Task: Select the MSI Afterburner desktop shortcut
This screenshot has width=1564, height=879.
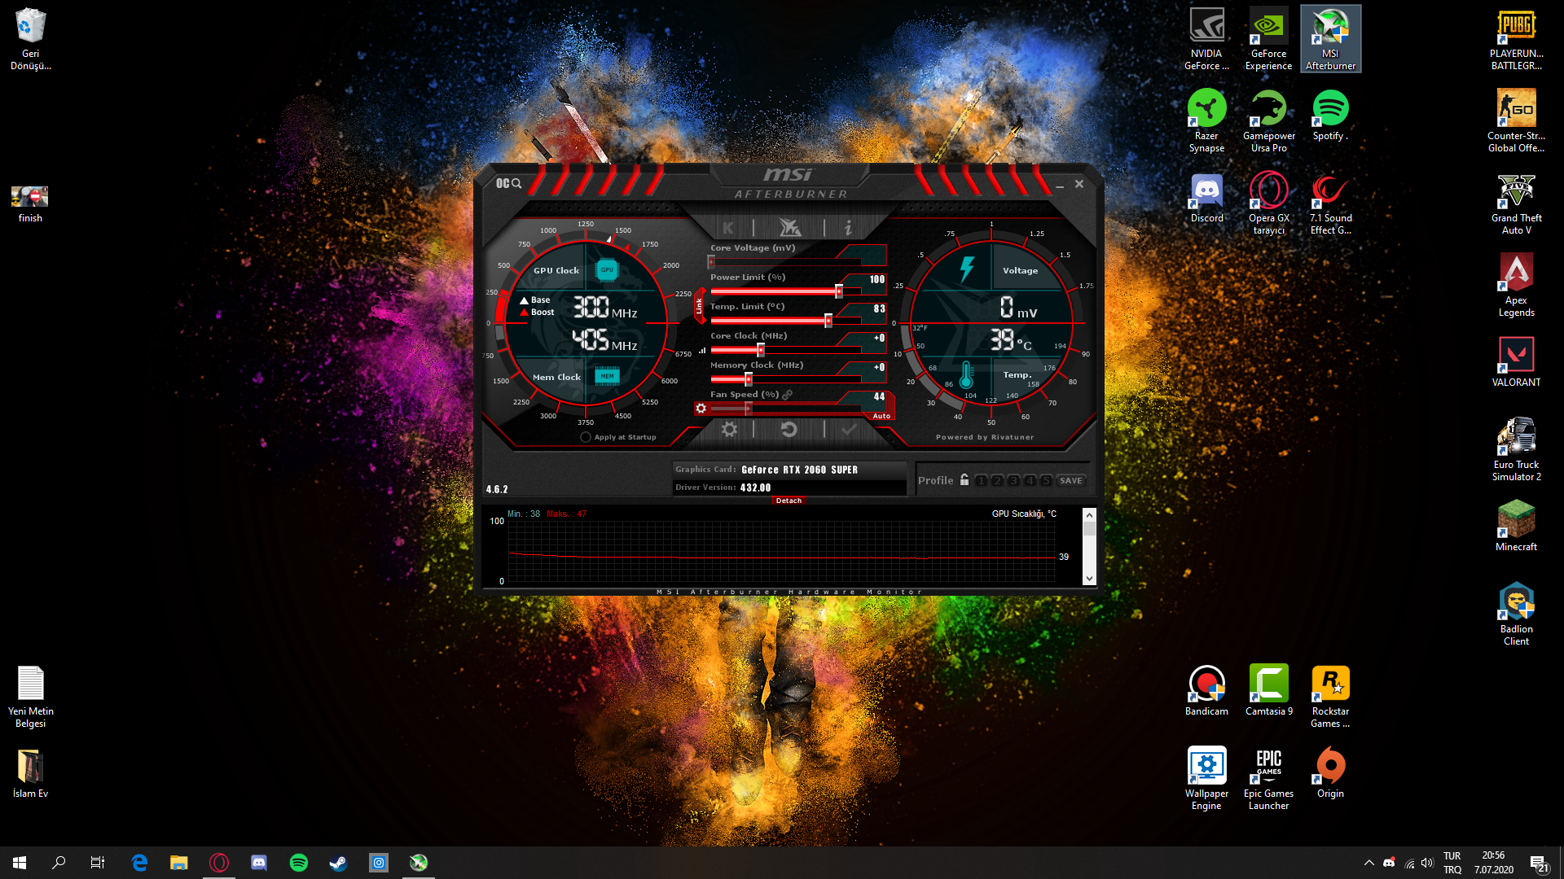Action: 1330,39
